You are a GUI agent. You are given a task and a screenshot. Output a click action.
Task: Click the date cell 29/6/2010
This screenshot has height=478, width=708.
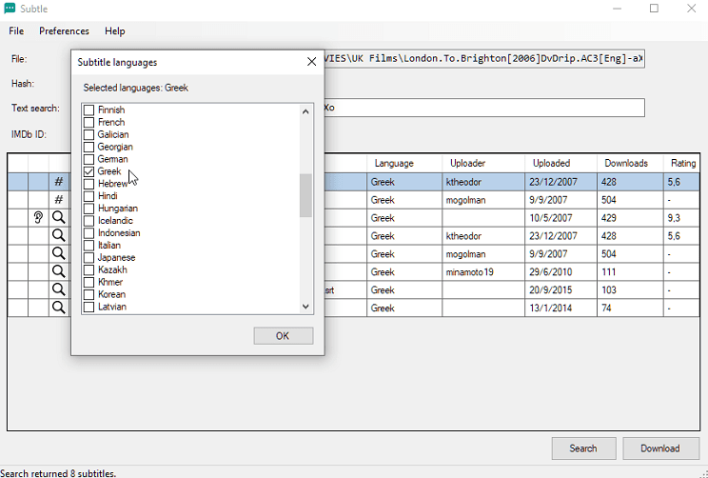(x=560, y=272)
